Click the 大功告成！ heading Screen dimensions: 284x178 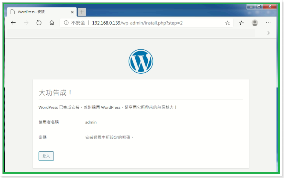(x=55, y=93)
